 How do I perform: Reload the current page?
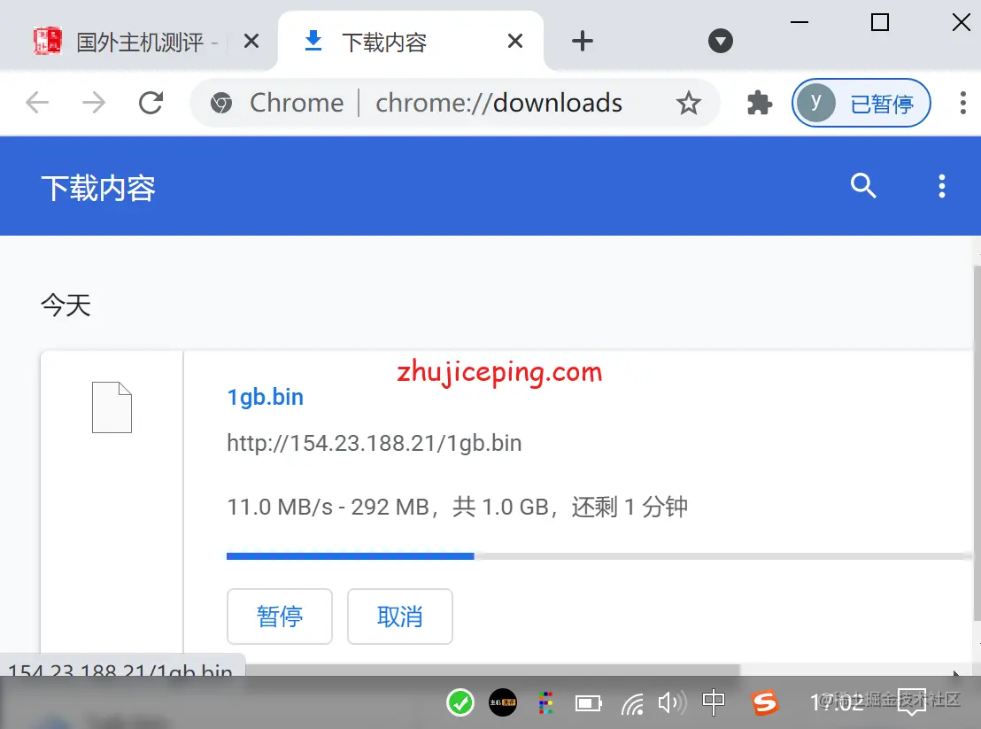151,103
